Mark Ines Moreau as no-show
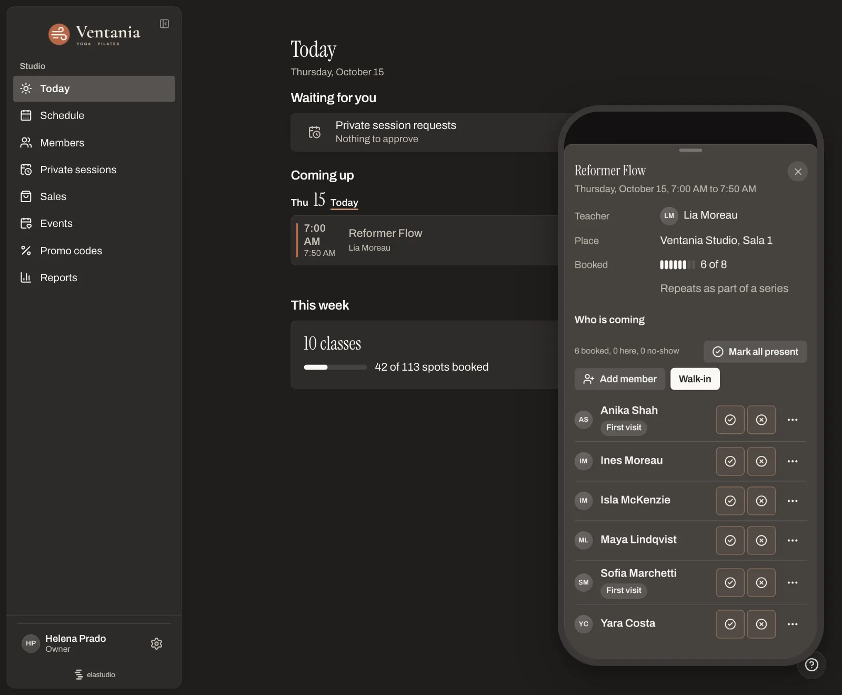The height and width of the screenshot is (695, 842). click(761, 461)
